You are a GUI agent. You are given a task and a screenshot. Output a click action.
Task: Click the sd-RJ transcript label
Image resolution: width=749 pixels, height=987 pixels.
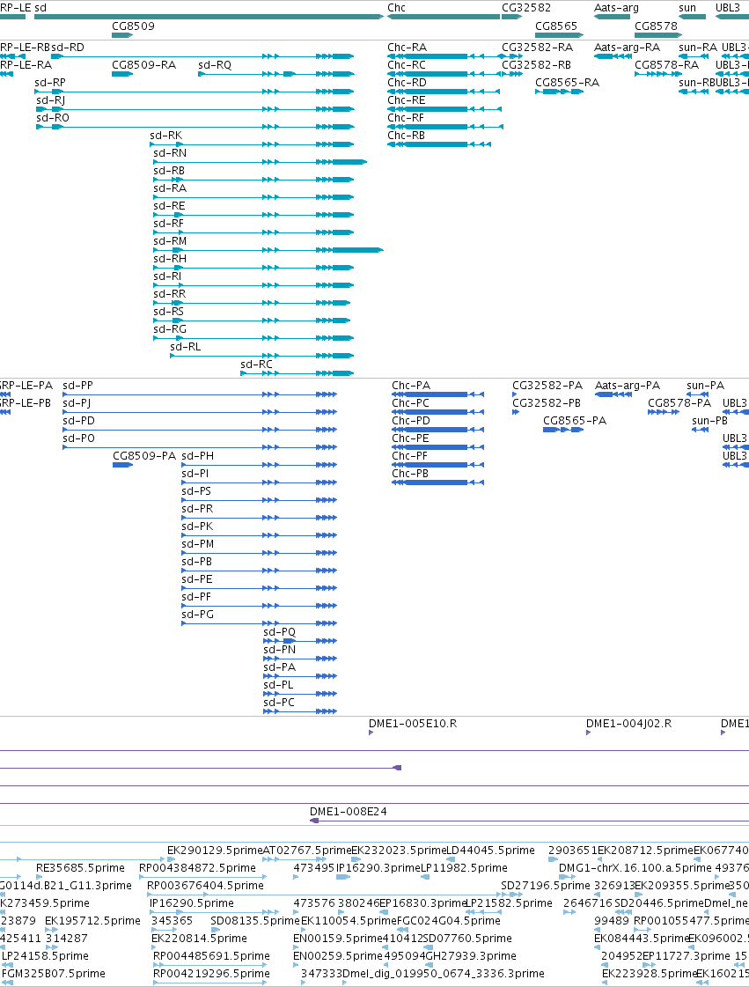tap(50, 100)
